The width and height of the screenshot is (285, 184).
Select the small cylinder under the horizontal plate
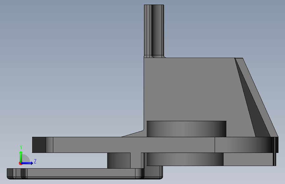(119, 160)
